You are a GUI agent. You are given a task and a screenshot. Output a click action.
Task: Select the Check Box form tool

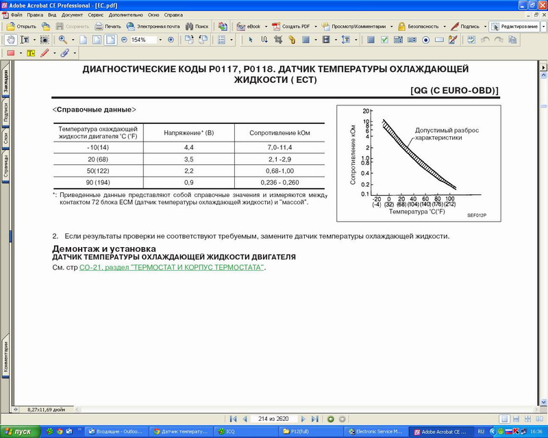click(x=384, y=40)
